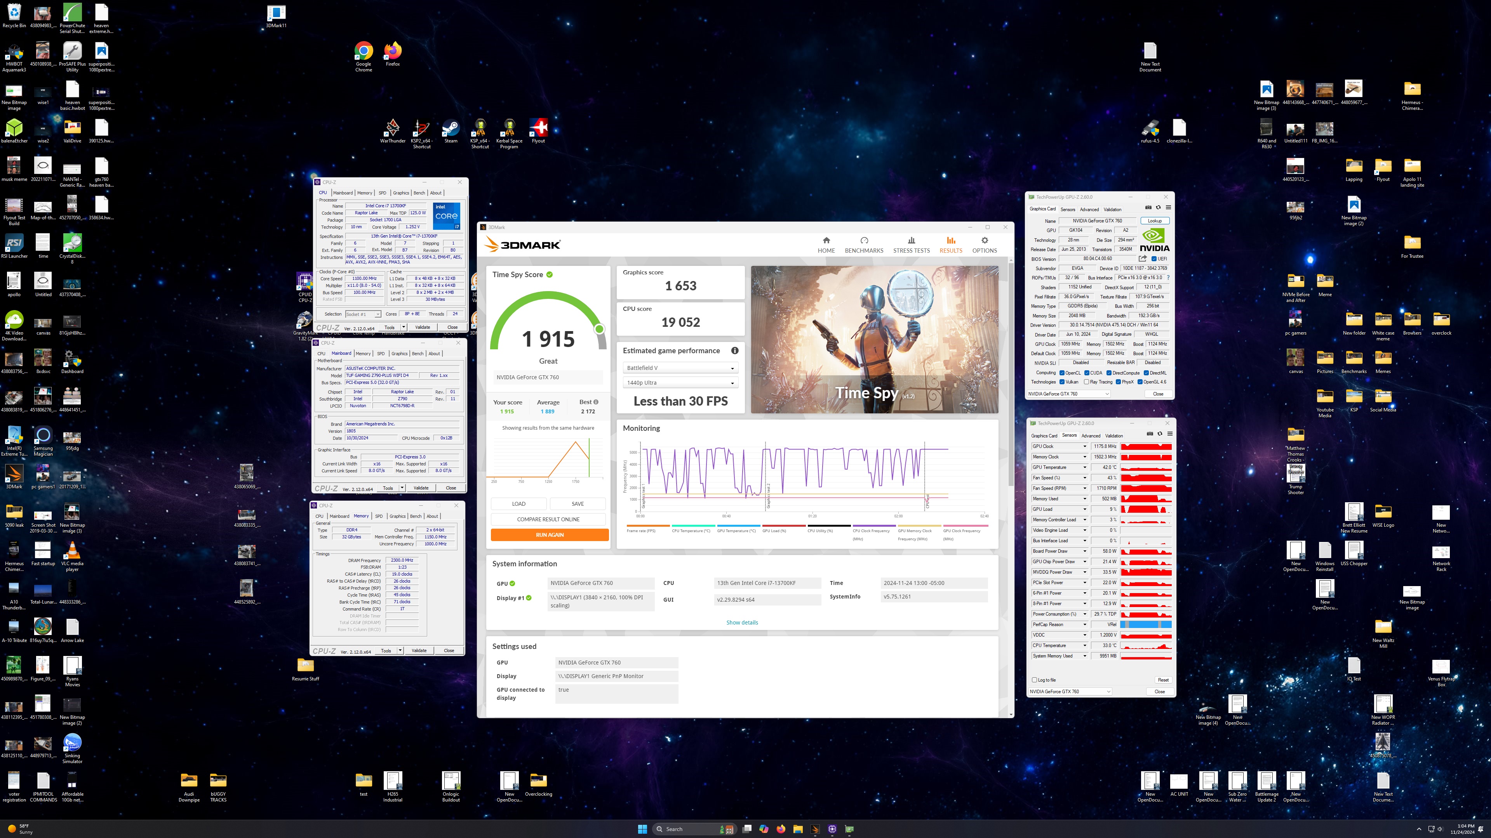Expand the Board Power Draw sensor dropdown

(1085, 551)
